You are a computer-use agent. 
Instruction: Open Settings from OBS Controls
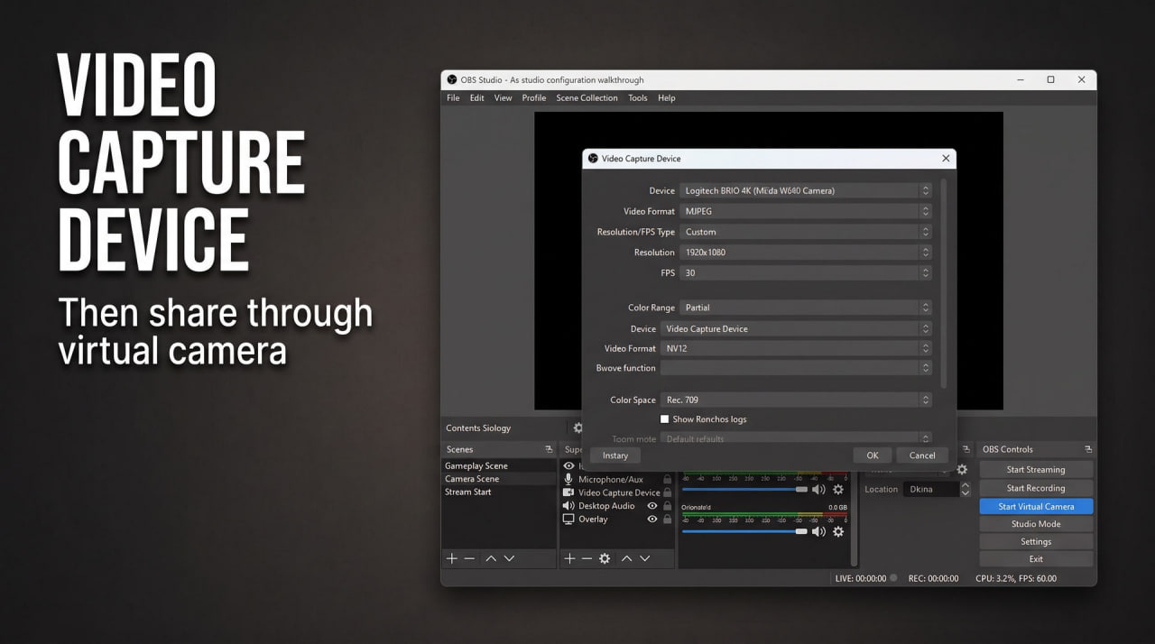(1036, 542)
